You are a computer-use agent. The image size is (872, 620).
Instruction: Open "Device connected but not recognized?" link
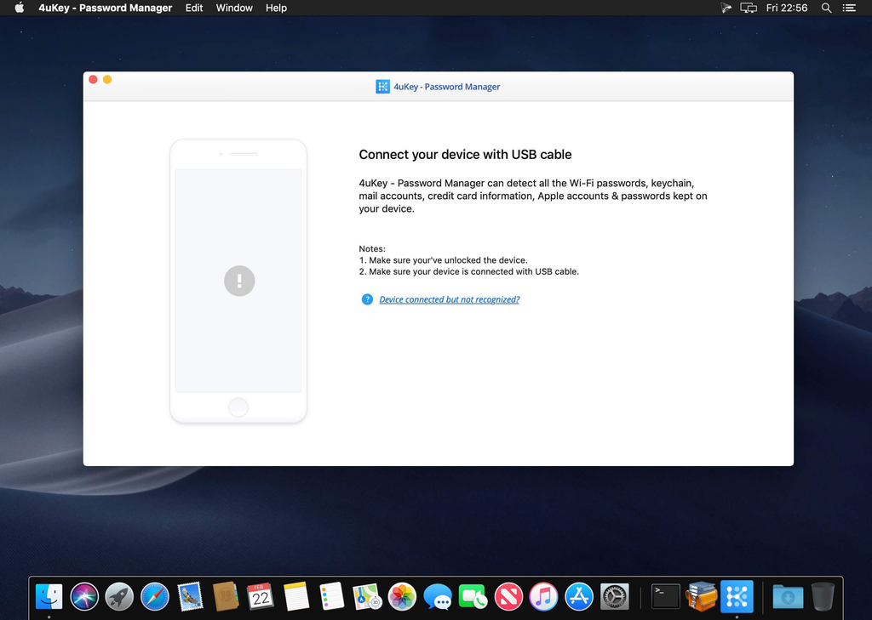(x=450, y=299)
